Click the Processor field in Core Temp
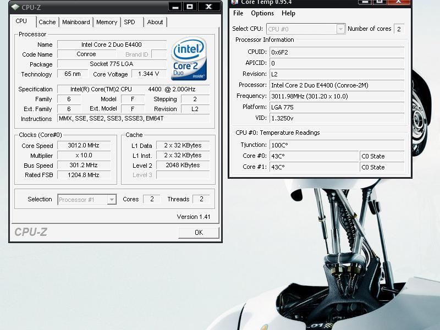440x330 pixels. click(x=337, y=85)
